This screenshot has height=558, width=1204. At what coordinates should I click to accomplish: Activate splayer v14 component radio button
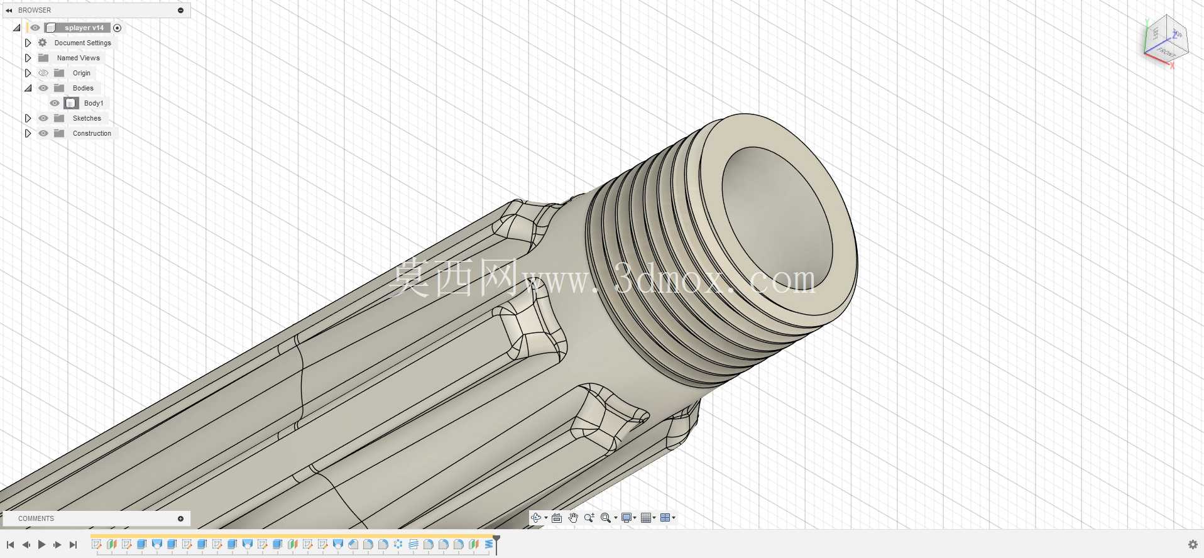tap(117, 28)
